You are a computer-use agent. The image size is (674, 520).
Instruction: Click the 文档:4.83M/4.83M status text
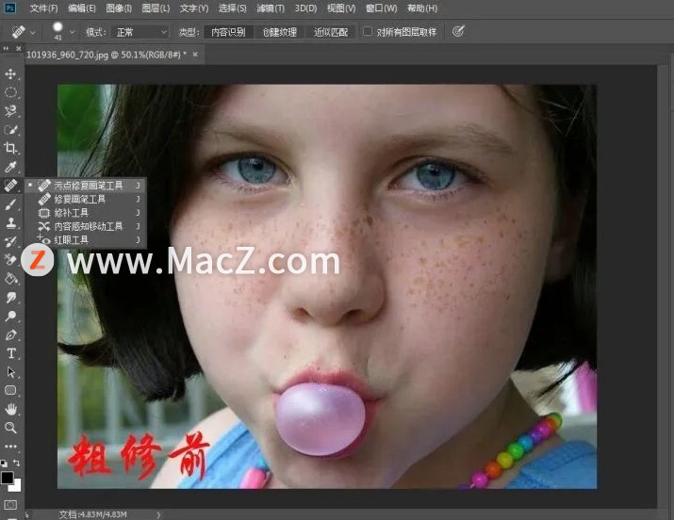(92, 514)
